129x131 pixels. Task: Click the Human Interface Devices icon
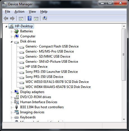coord(17,102)
